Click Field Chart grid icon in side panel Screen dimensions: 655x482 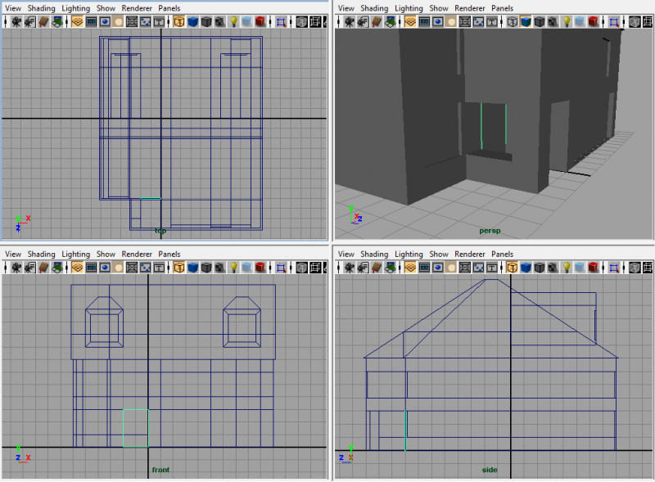click(x=465, y=268)
